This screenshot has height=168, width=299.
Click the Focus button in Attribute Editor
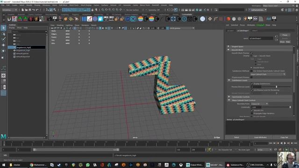click(285, 35)
